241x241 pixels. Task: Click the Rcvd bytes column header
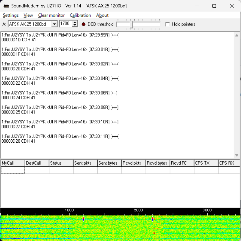[158, 163]
